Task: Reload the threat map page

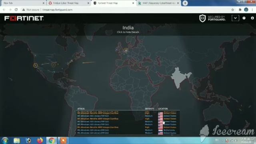Action: pos(16,10)
